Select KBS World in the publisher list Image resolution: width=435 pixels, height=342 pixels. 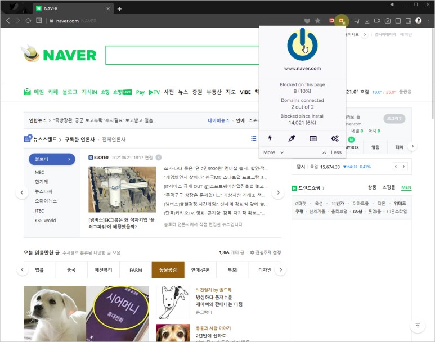[45, 220]
